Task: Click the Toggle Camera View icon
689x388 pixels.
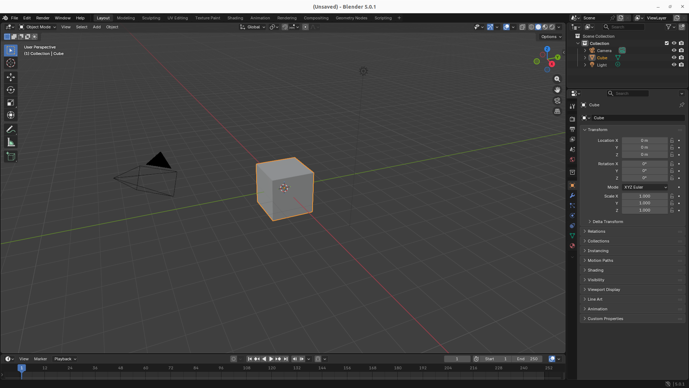Action: click(557, 101)
